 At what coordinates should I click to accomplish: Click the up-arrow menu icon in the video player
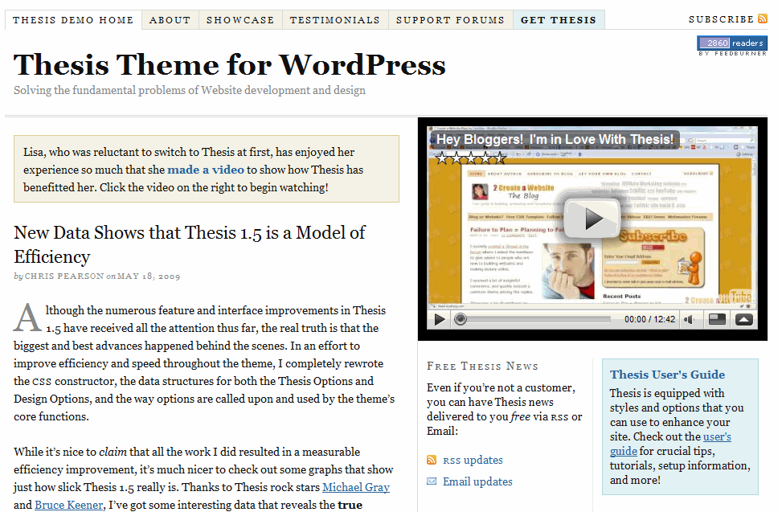tap(743, 320)
